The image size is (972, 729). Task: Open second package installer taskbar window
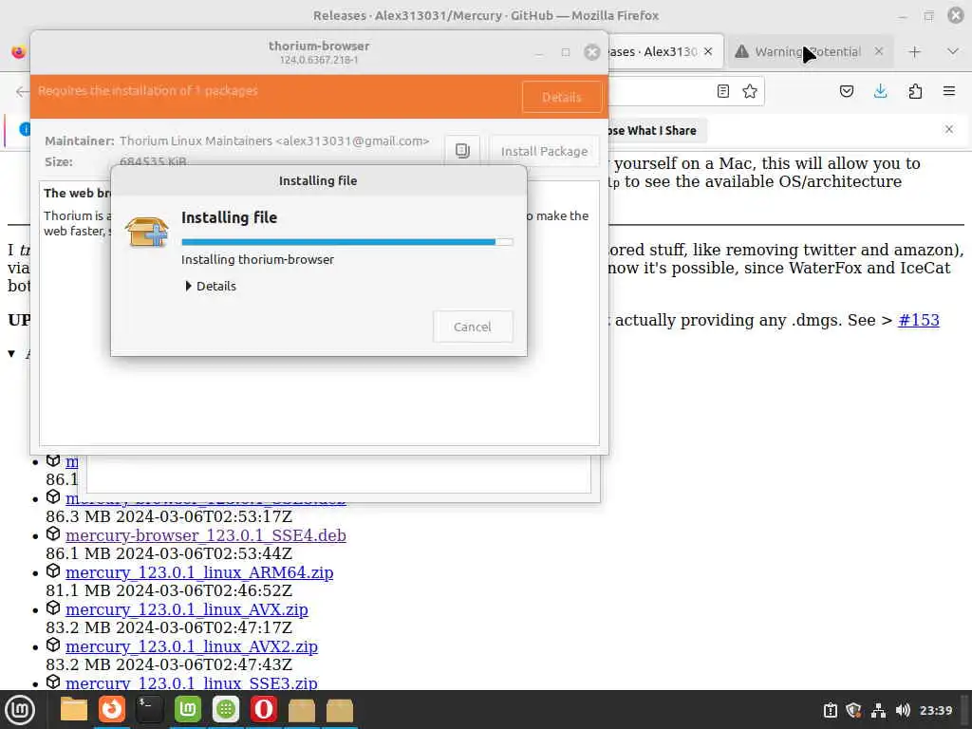point(339,710)
